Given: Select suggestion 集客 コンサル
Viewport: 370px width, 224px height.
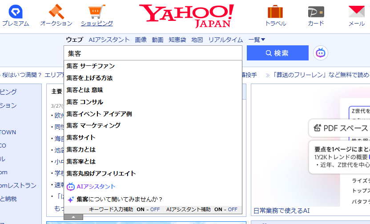Looking at the screenshot, I should (153, 102).
